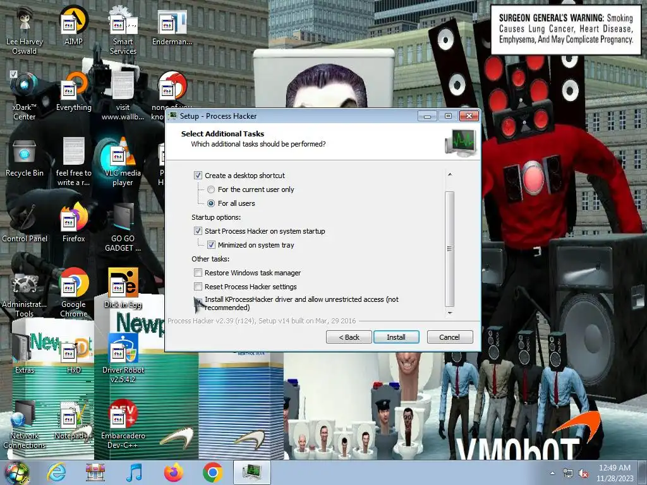Click the Firefox taskbar icon
Screen dimensions: 647x485
174,472
